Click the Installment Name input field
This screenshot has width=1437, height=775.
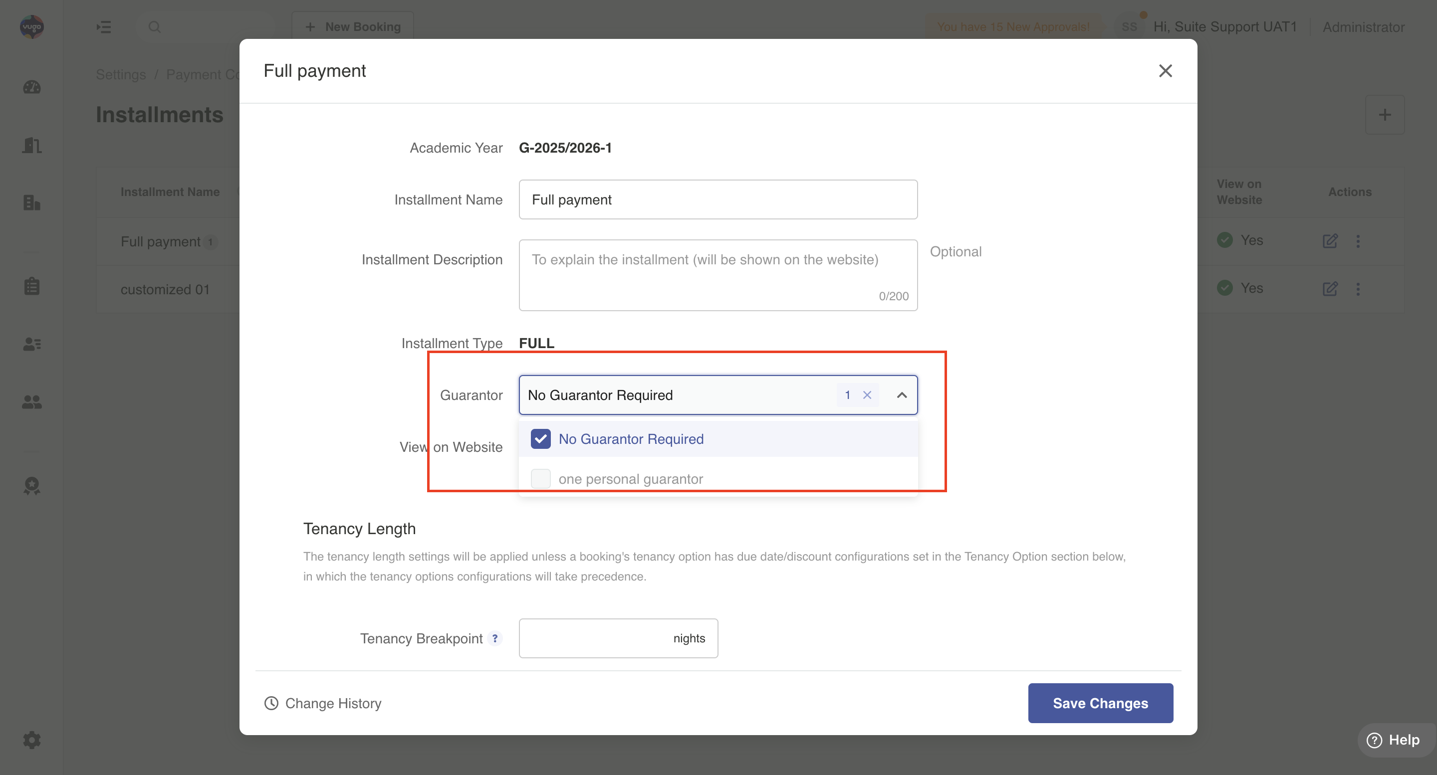[x=718, y=199]
